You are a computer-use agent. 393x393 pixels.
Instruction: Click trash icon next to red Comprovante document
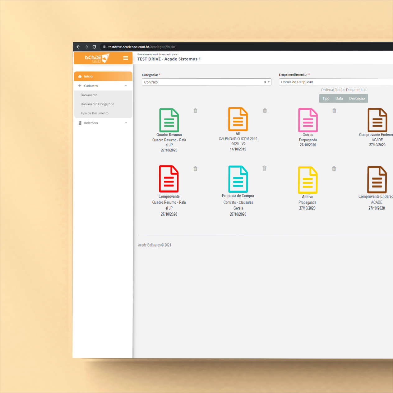(x=195, y=169)
